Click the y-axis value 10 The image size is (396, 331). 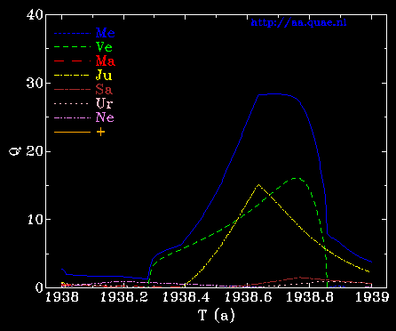(x=35, y=220)
